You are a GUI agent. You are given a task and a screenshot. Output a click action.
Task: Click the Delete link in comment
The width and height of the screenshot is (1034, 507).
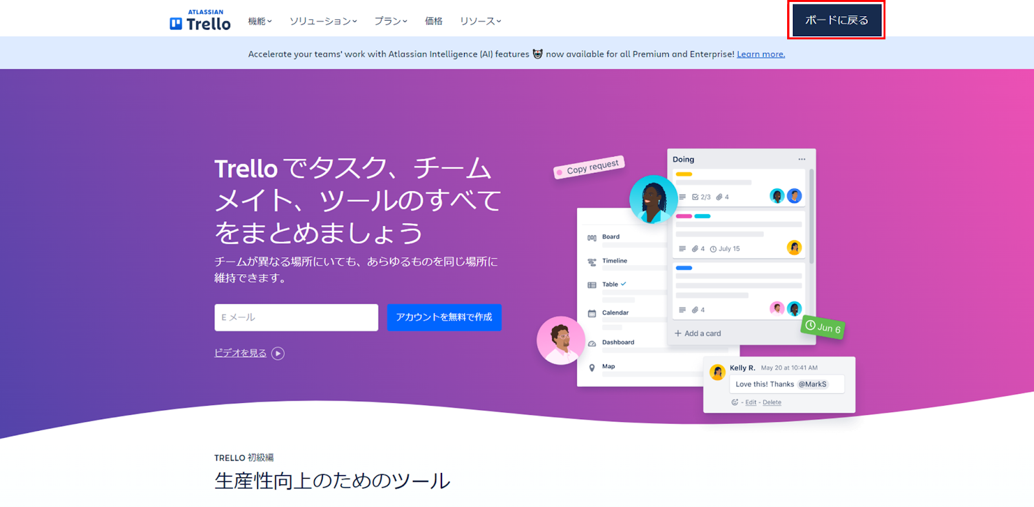pyautogui.click(x=772, y=403)
